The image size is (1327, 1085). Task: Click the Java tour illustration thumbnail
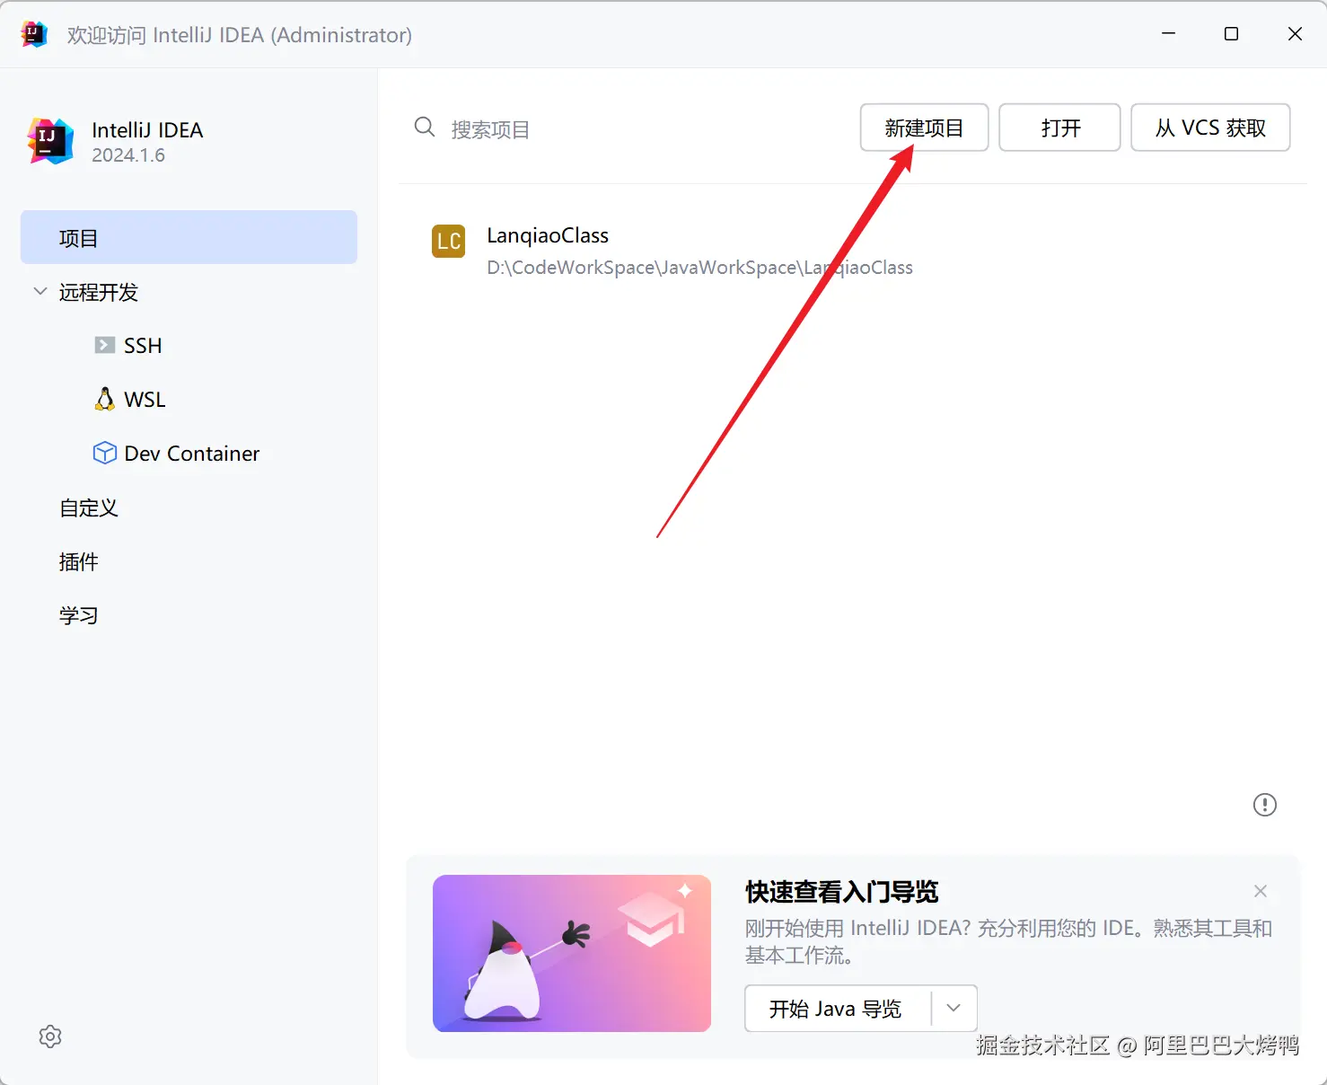(572, 954)
